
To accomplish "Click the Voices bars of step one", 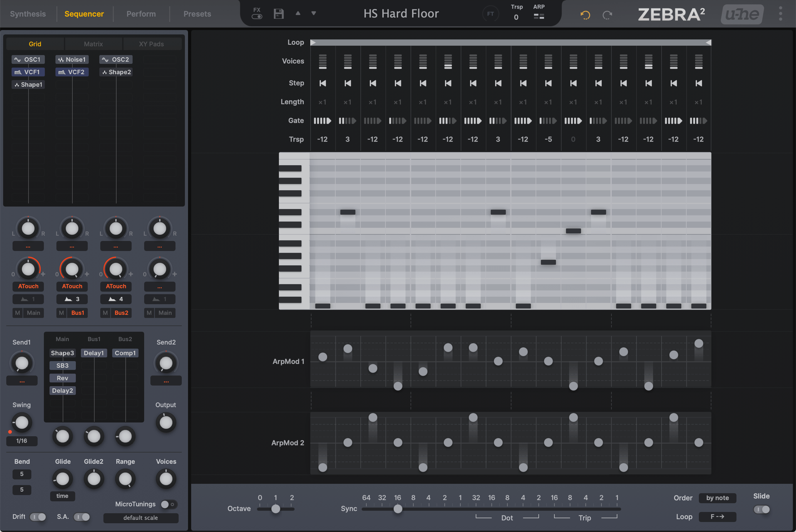I will (322, 61).
